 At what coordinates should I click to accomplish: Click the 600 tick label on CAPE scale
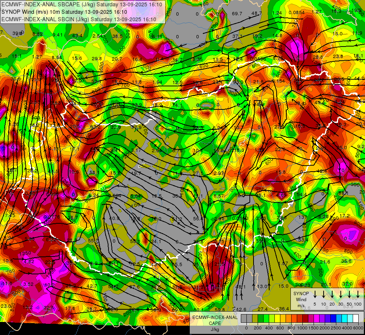[x=280, y=328]
